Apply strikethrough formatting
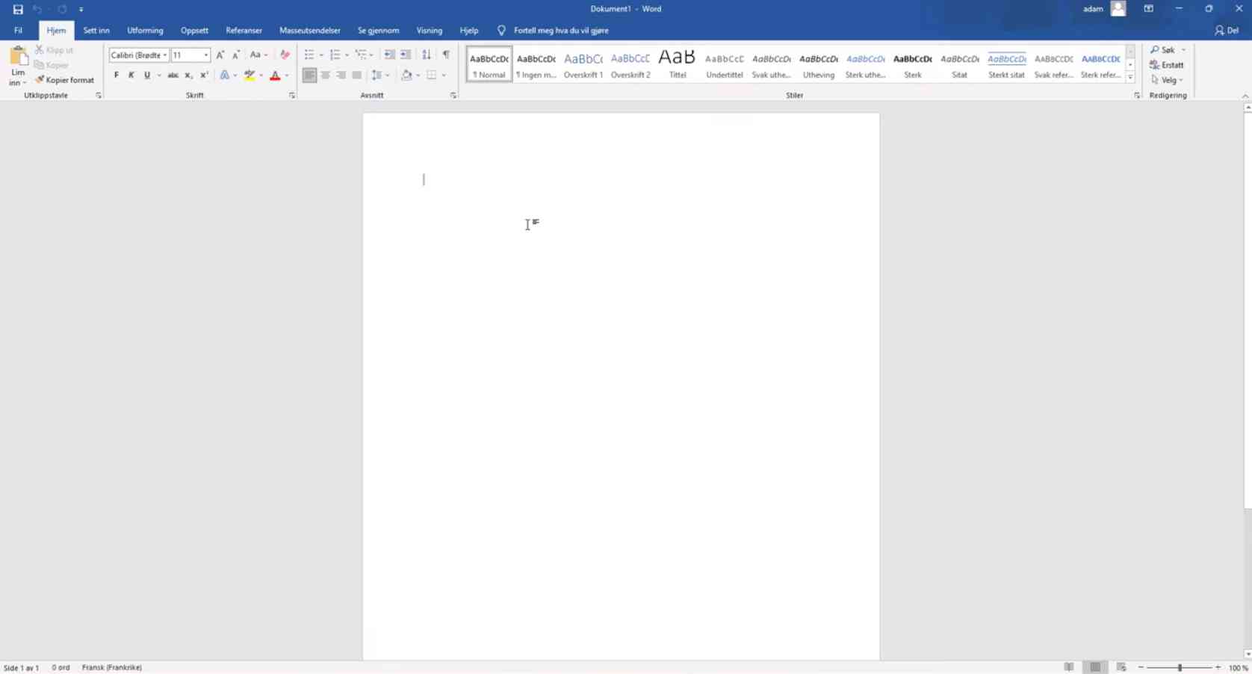The image size is (1252, 674). tap(173, 75)
